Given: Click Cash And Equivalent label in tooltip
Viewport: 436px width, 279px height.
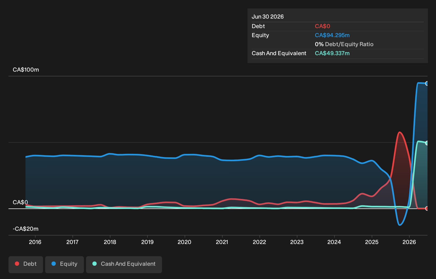Looking at the screenshot, I should (x=279, y=53).
